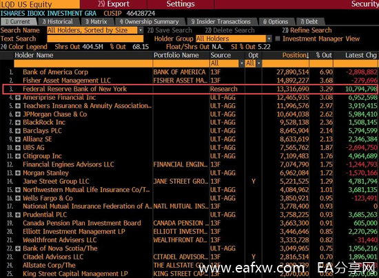Select Citadel Advisors LLC holder
The height and width of the screenshot is (278, 379).
[x=53, y=257]
